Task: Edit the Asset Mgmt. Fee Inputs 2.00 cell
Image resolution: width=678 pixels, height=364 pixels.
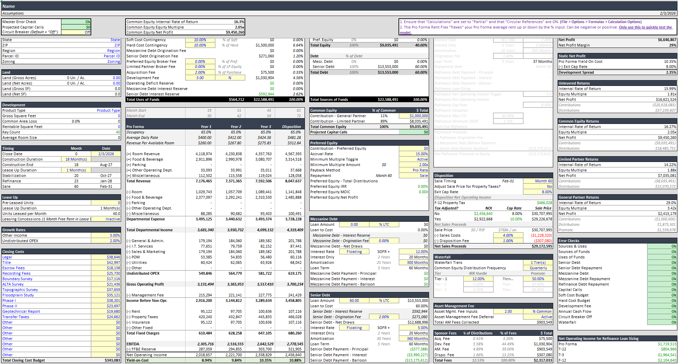Action: coord(508,311)
